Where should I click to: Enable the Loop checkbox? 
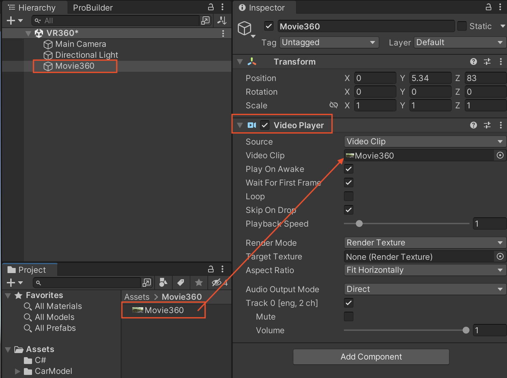[x=348, y=197]
